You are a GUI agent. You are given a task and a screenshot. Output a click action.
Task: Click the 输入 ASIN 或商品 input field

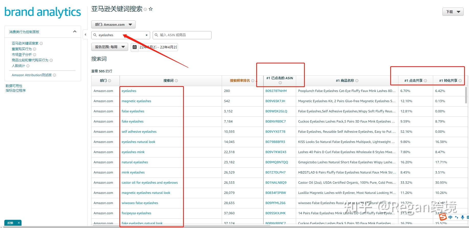coord(182,35)
